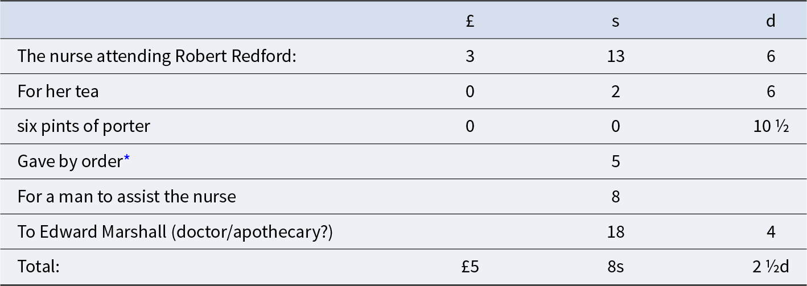Image resolution: width=807 pixels, height=286 pixels.
Task: Click the "4" pence value for Edward Marshall
Action: [771, 232]
